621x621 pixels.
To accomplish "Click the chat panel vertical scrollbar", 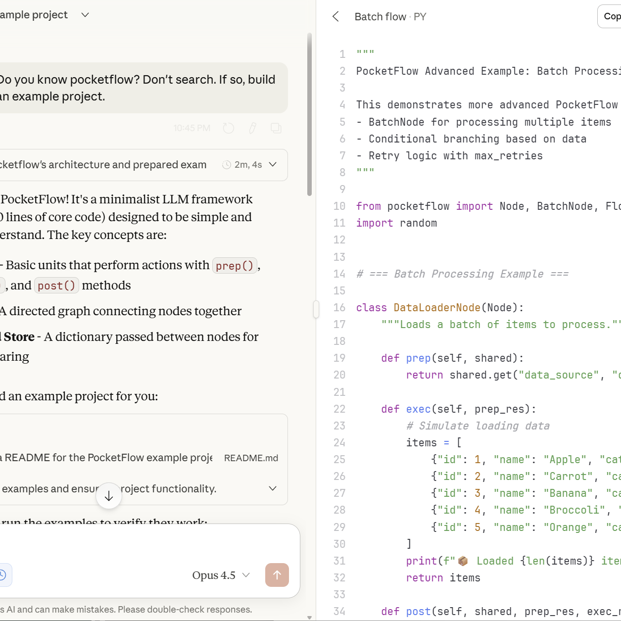I will coord(310,115).
